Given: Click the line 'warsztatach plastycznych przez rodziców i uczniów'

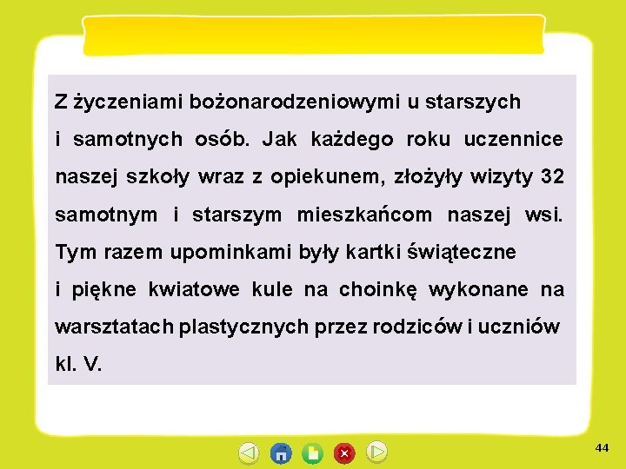Looking at the screenshot, I should [308, 327].
